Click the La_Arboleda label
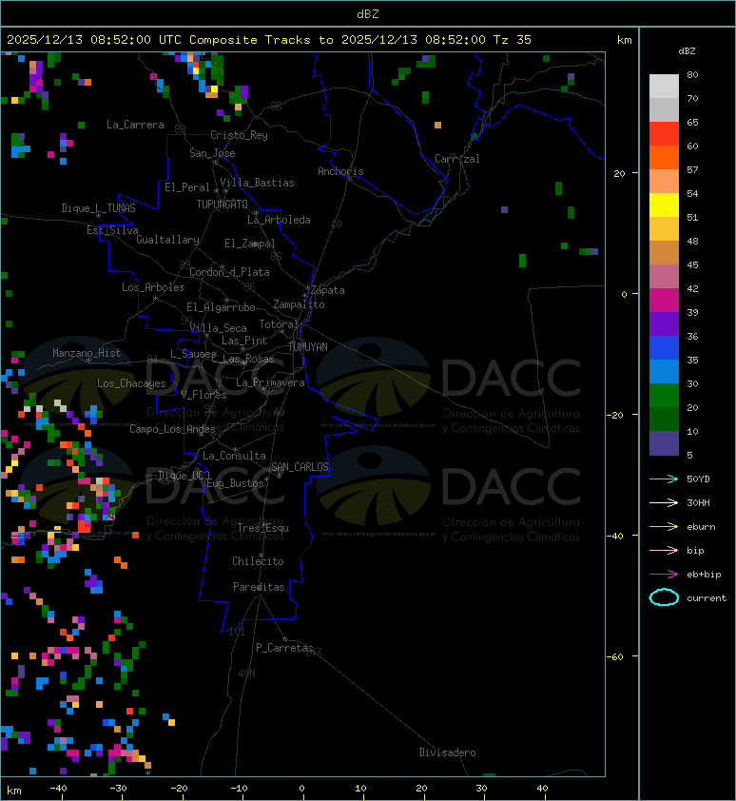 pyautogui.click(x=279, y=220)
